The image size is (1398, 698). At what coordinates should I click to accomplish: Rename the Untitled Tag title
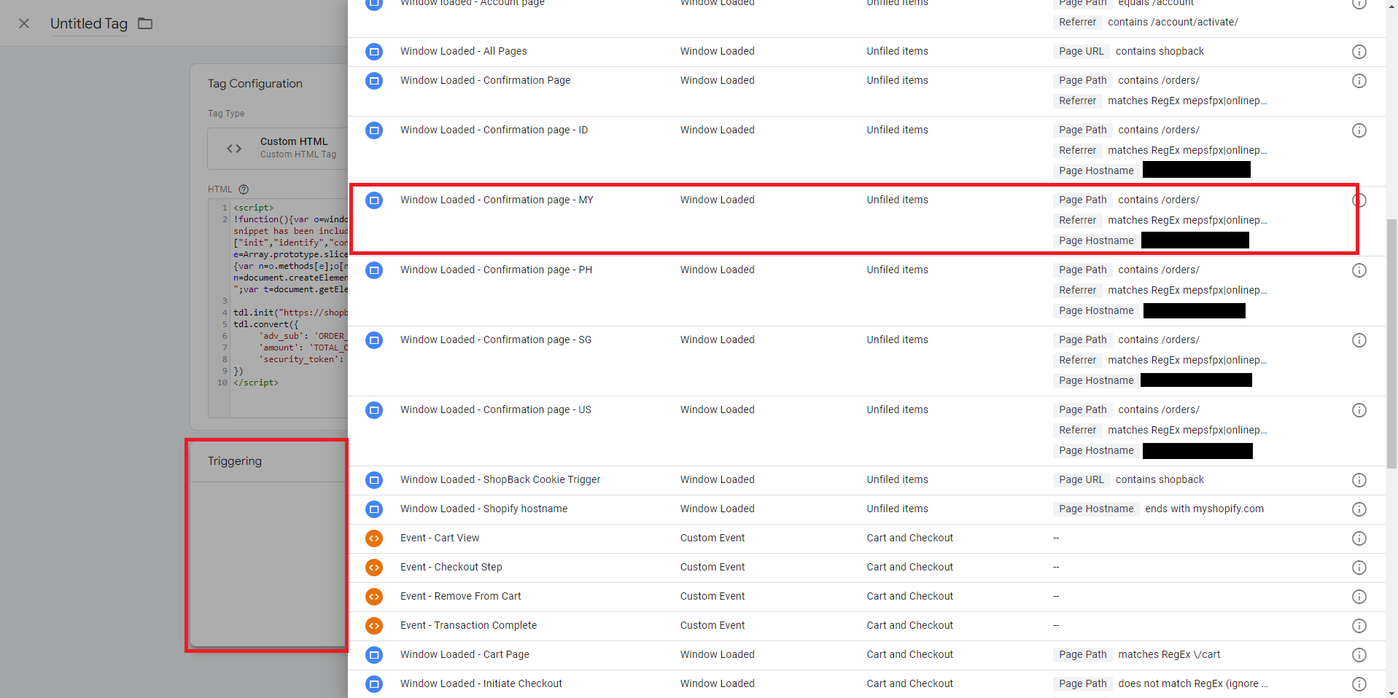(x=89, y=23)
